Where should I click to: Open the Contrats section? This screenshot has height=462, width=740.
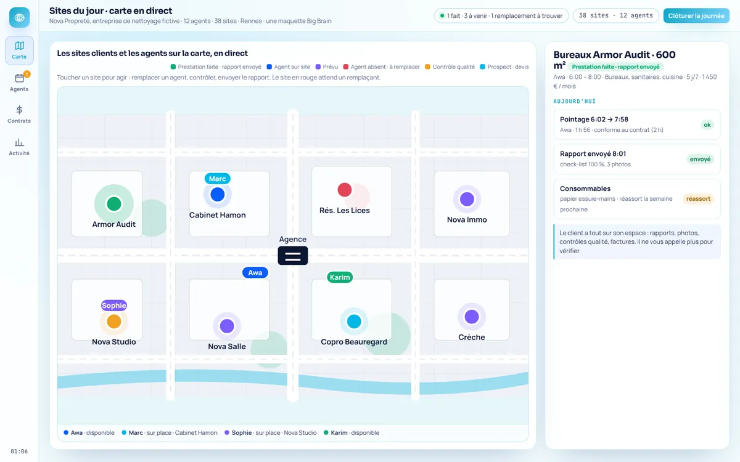19,115
